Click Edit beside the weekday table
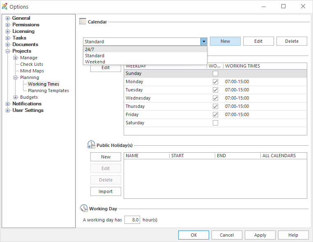The image size is (313, 242). pos(106,68)
